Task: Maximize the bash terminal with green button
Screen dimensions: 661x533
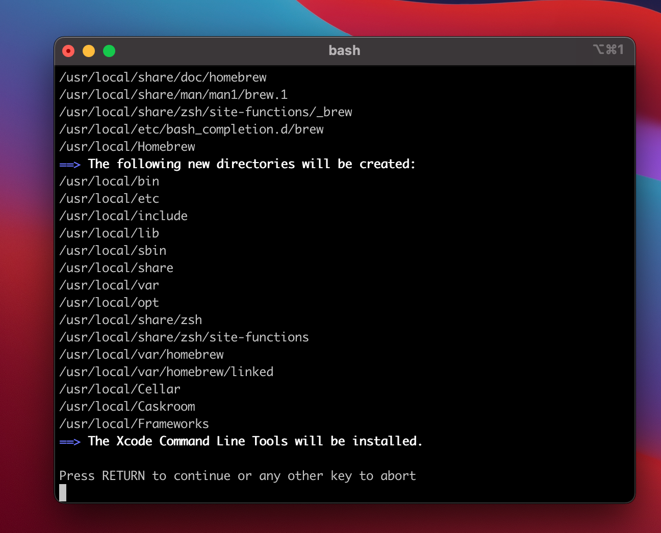Action: (x=109, y=51)
